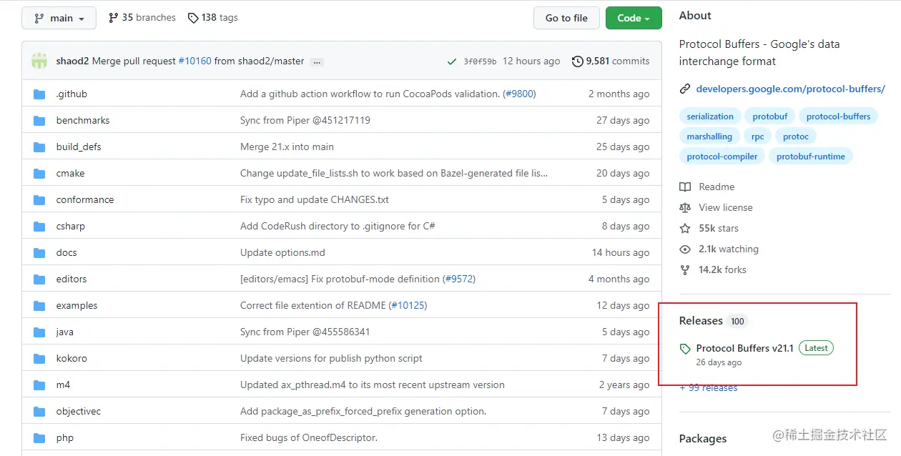
Task: Click the View license scales icon
Action: [x=686, y=207]
